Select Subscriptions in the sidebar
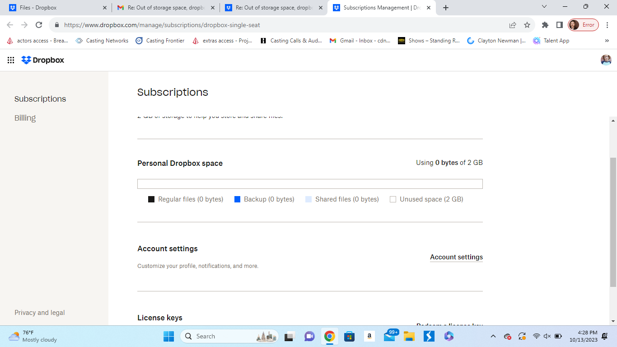The height and width of the screenshot is (347, 617). [x=40, y=99]
